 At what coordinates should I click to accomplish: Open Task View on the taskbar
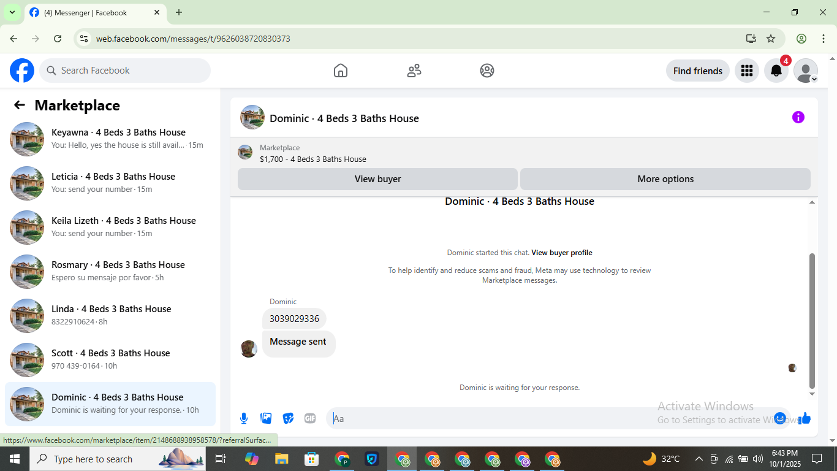(x=221, y=459)
